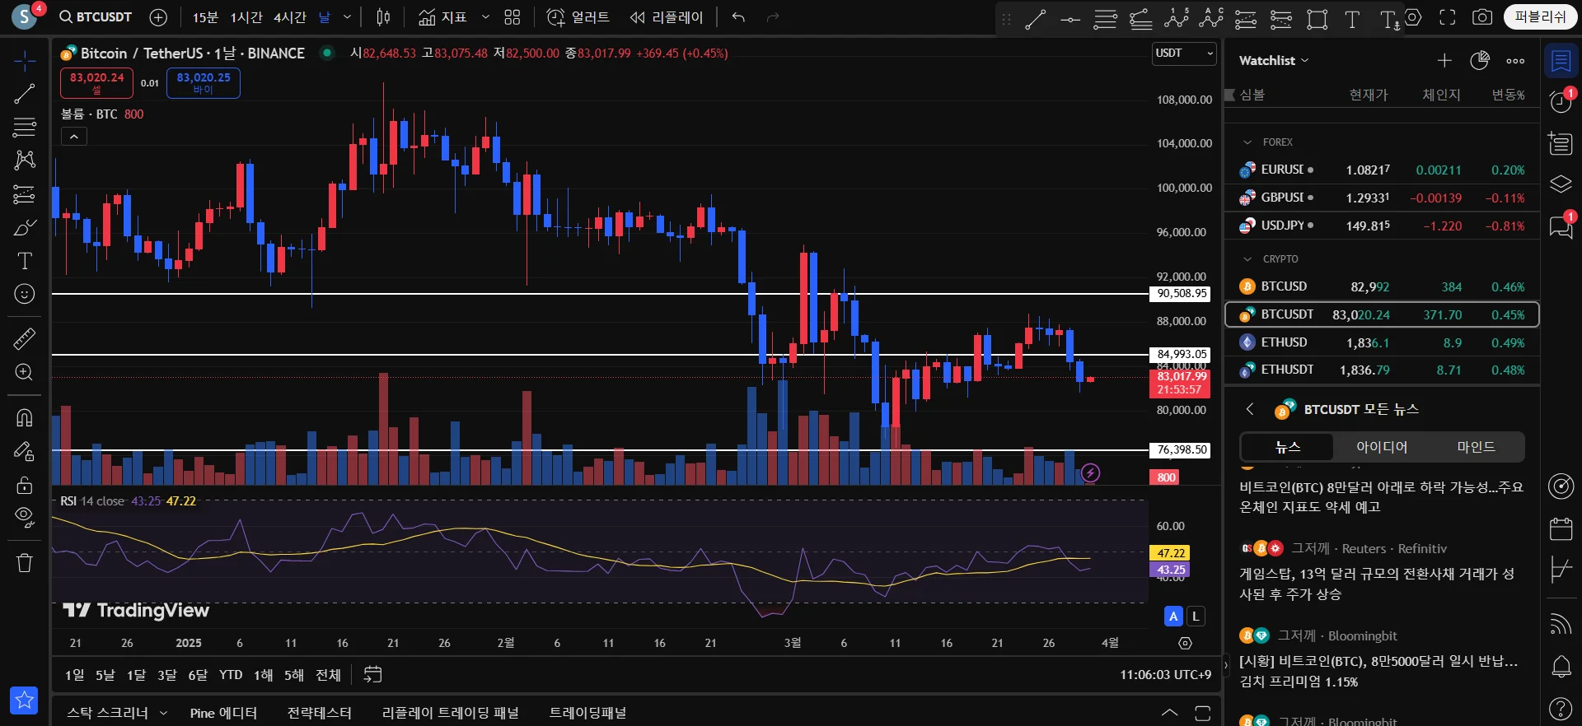Screen dimensions: 1582x726
Task: Select the anchored text tool in favorites toolbar
Action: pos(1389,19)
